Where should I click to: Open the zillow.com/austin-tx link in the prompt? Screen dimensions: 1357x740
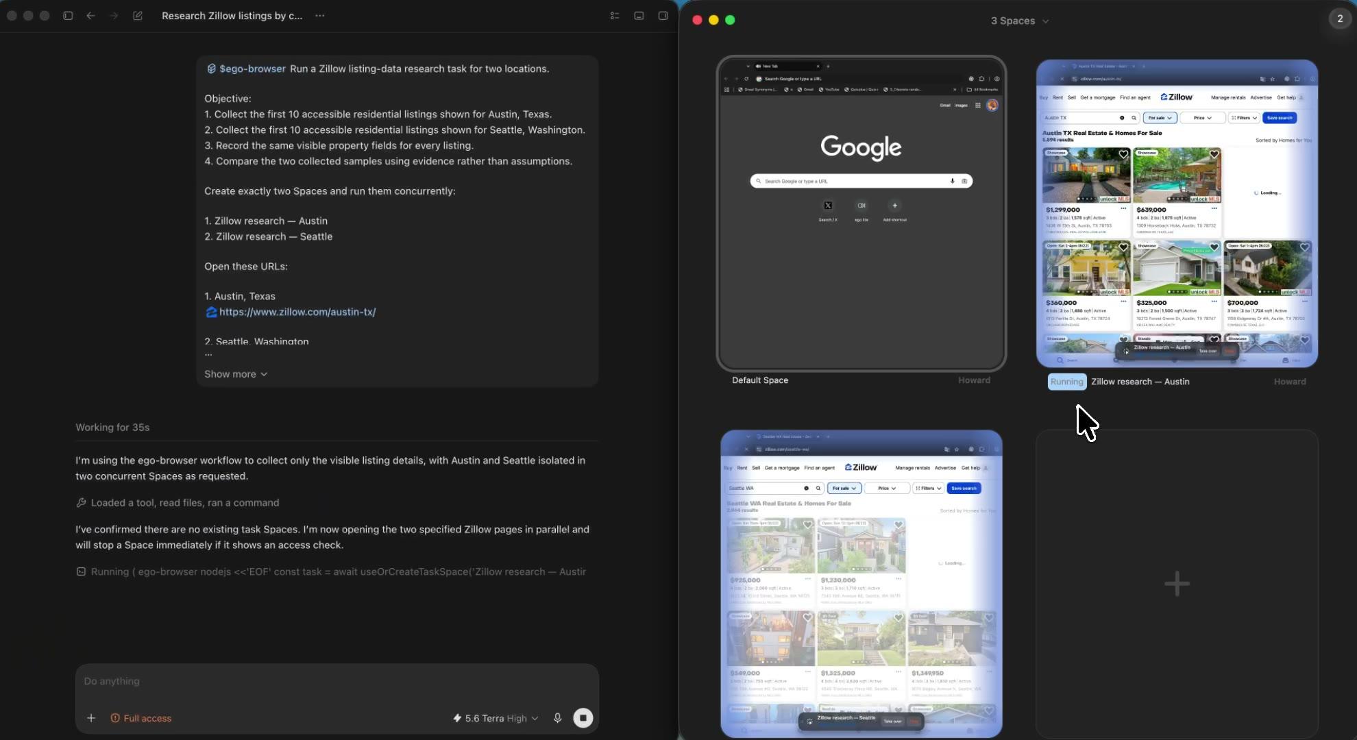297,312
